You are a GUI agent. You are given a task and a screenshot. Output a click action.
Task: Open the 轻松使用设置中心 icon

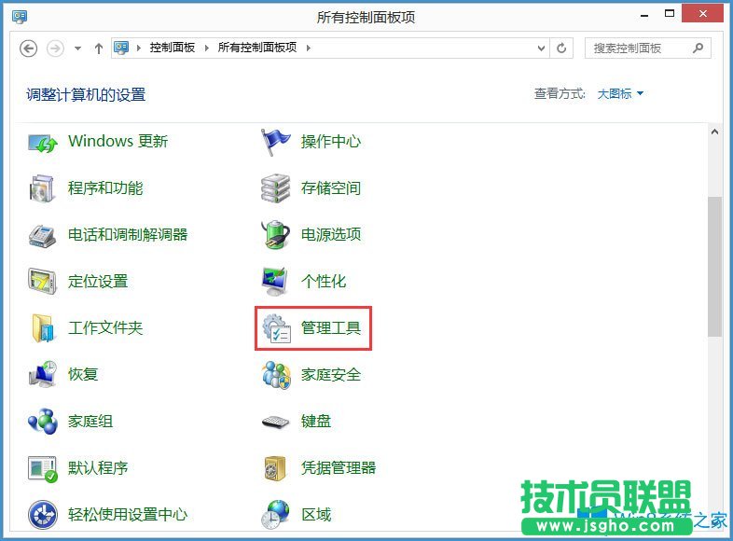(x=43, y=515)
